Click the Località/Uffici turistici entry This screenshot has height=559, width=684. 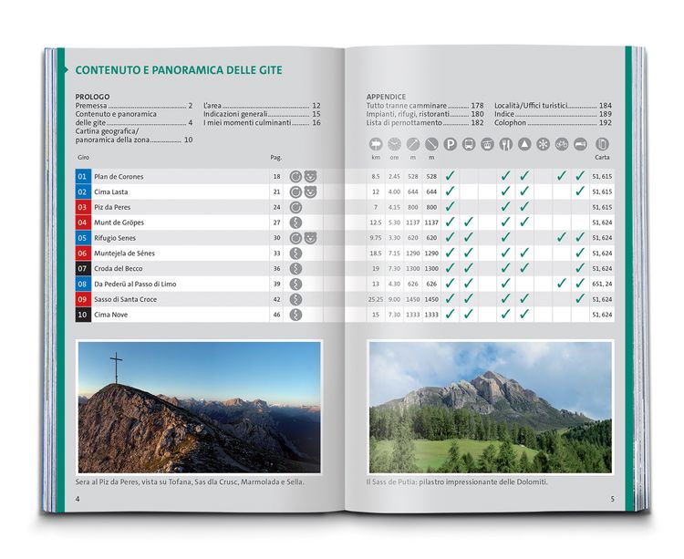coord(553,106)
